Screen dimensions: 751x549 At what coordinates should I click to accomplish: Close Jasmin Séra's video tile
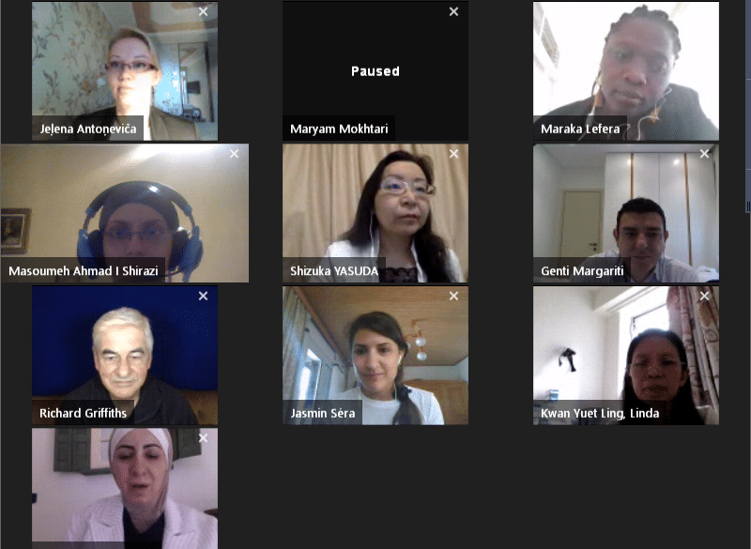click(453, 297)
